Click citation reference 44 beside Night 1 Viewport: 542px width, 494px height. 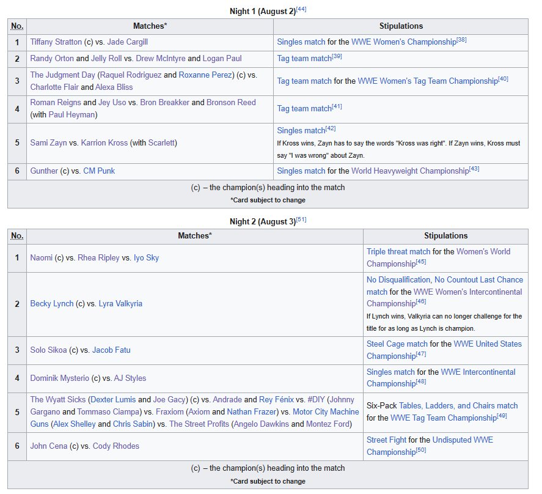click(x=301, y=9)
